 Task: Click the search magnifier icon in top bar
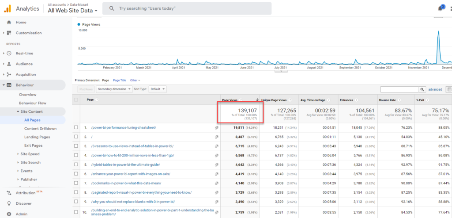[x=112, y=9]
